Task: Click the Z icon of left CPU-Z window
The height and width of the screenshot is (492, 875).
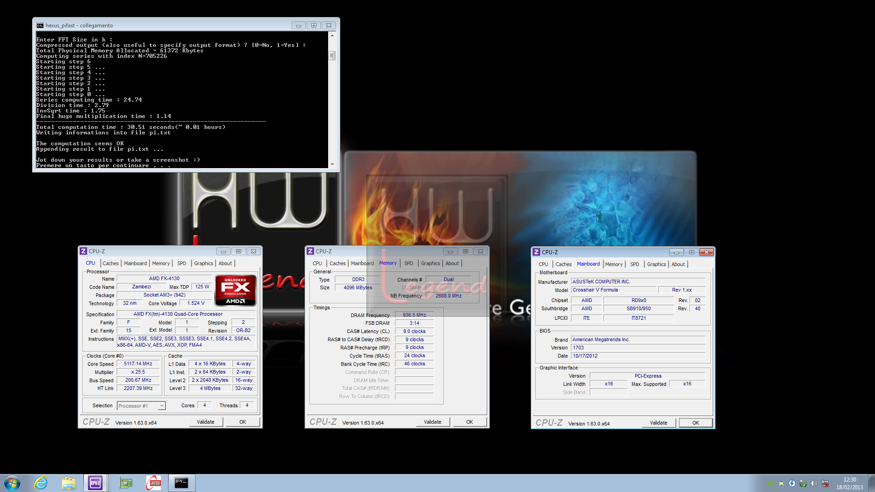Action: (83, 251)
